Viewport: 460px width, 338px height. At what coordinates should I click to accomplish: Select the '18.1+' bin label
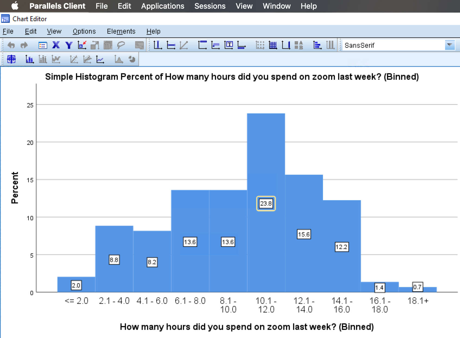(418, 301)
